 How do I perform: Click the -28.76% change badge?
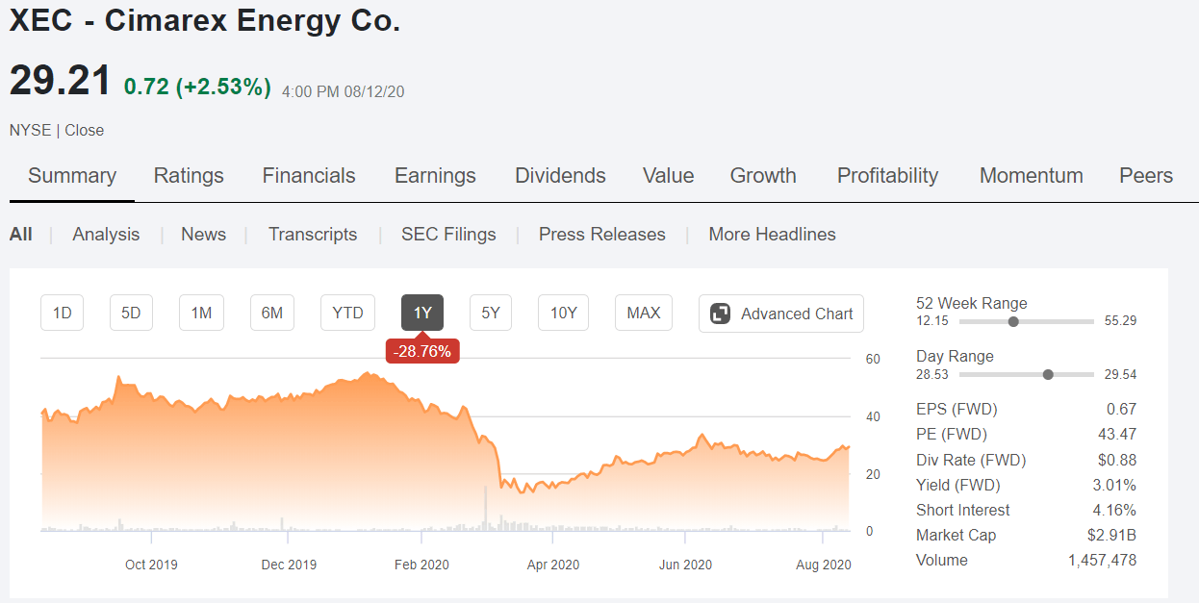pos(422,351)
